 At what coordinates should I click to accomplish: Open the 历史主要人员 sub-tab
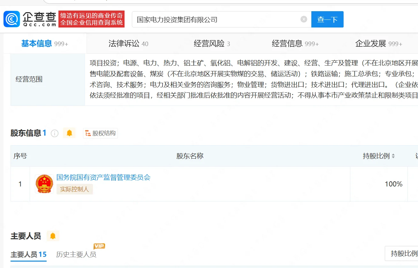tap(76, 255)
